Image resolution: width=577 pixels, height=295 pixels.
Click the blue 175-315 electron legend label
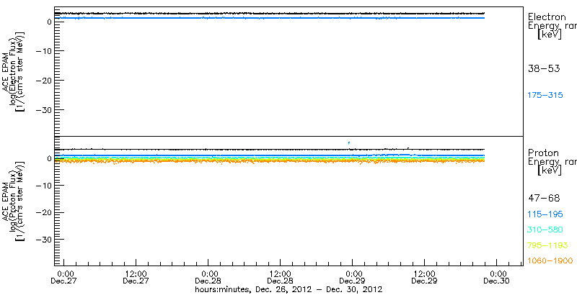pos(545,96)
